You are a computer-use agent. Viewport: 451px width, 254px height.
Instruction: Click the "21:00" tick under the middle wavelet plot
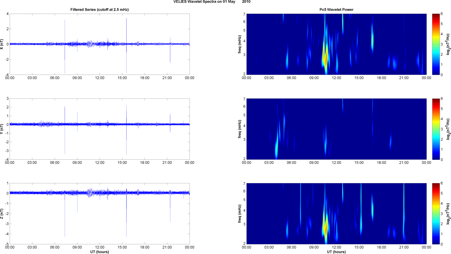click(404, 163)
